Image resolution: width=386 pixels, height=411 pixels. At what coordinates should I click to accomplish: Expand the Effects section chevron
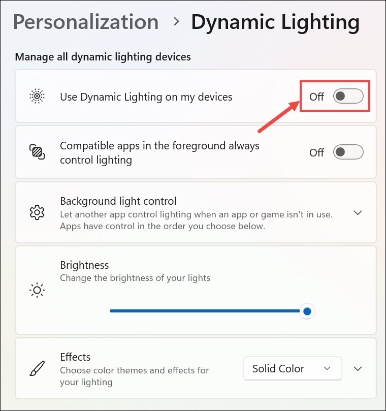(x=358, y=369)
